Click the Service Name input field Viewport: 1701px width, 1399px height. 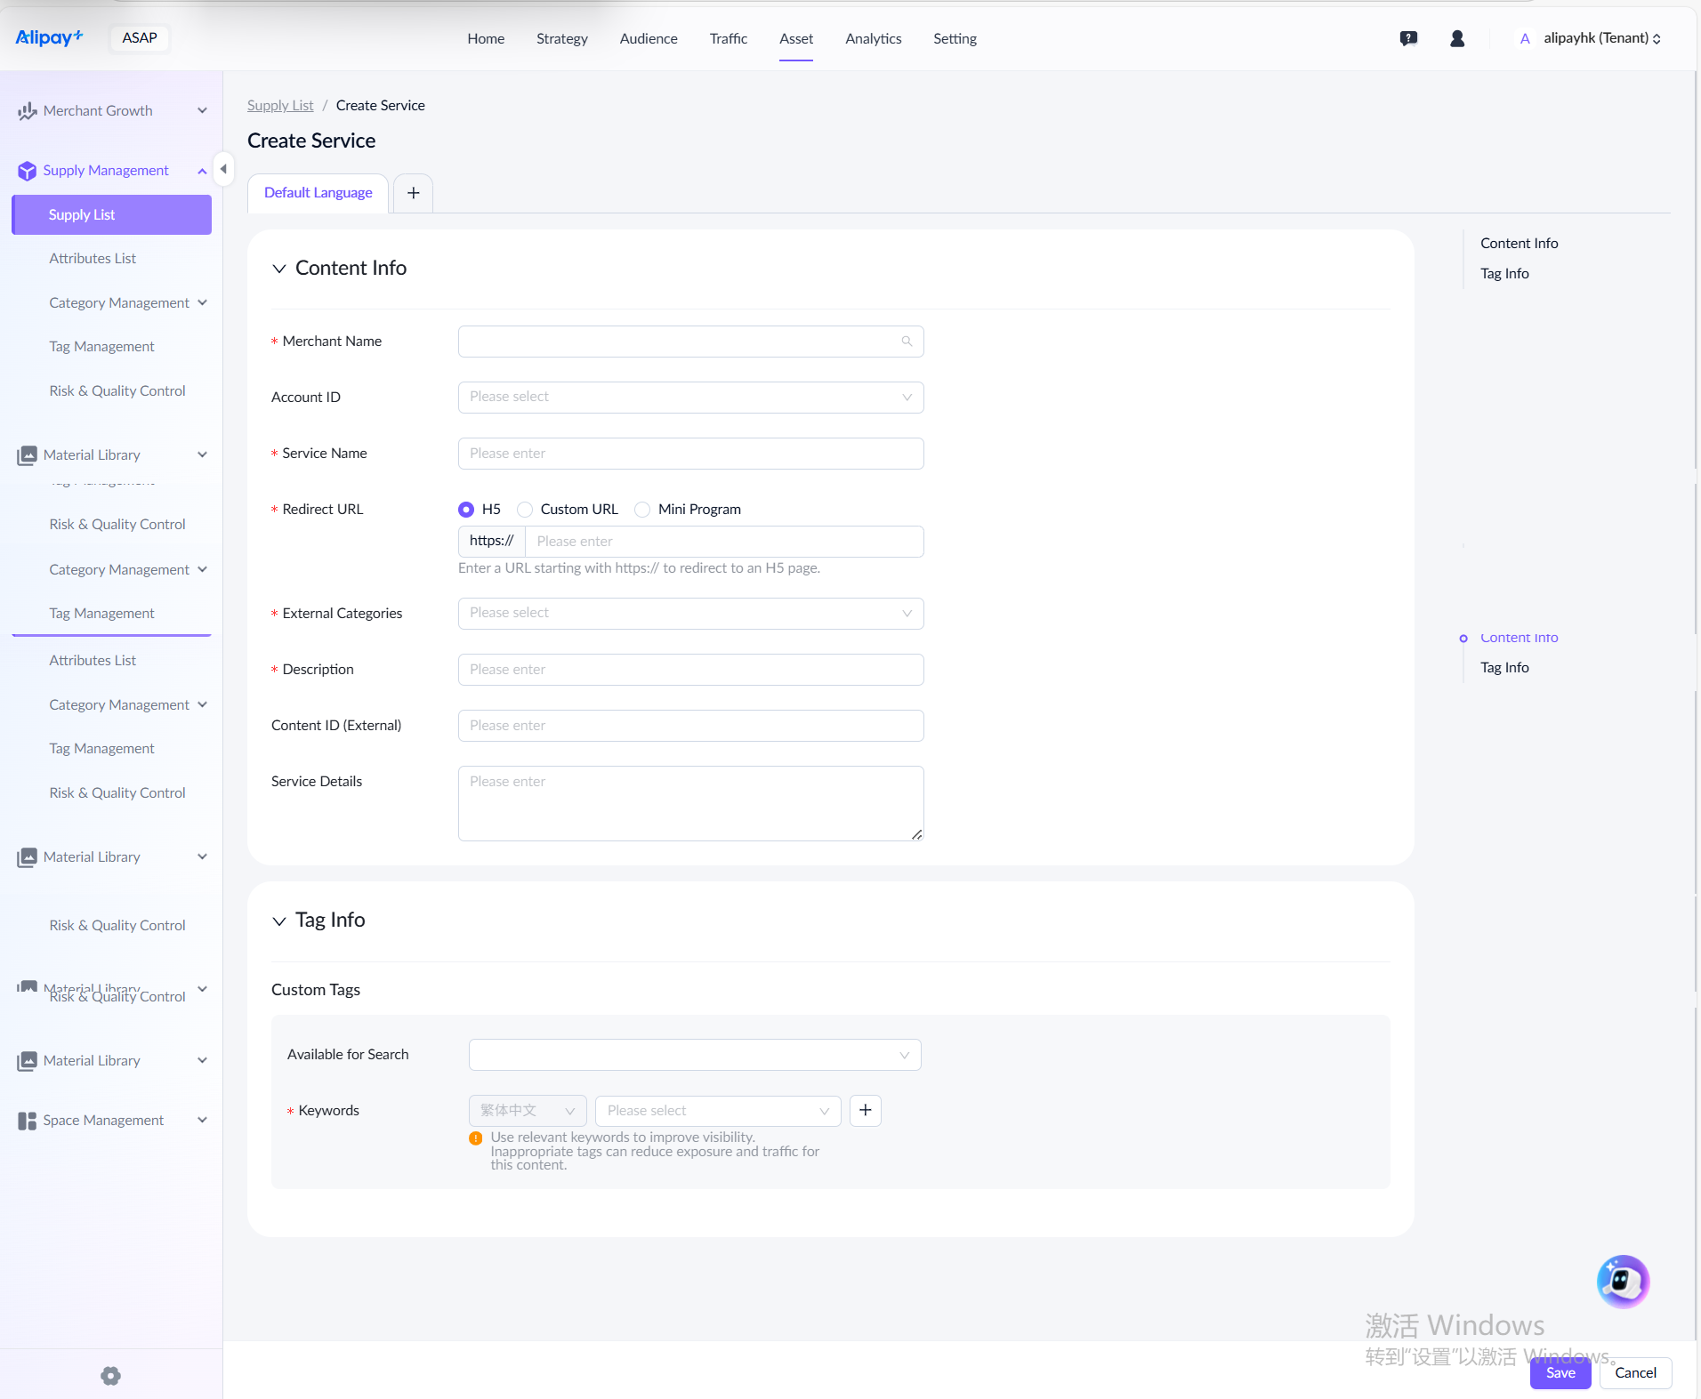pos(690,454)
